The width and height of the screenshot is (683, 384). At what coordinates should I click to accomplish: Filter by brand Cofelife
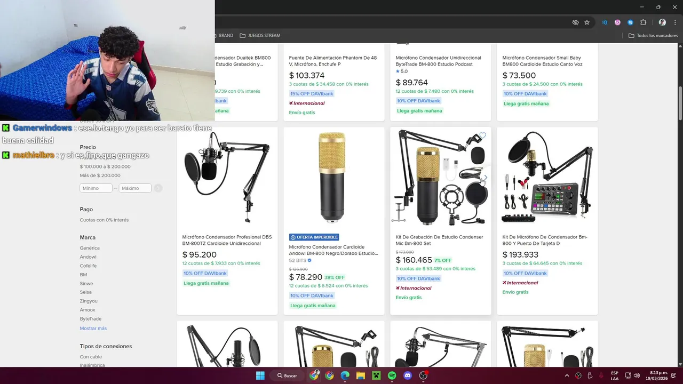tap(89, 266)
